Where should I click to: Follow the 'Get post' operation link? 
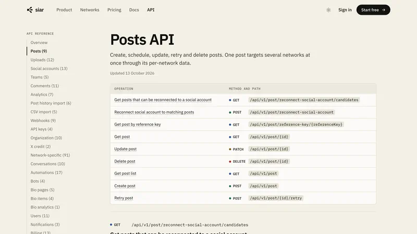(122, 137)
